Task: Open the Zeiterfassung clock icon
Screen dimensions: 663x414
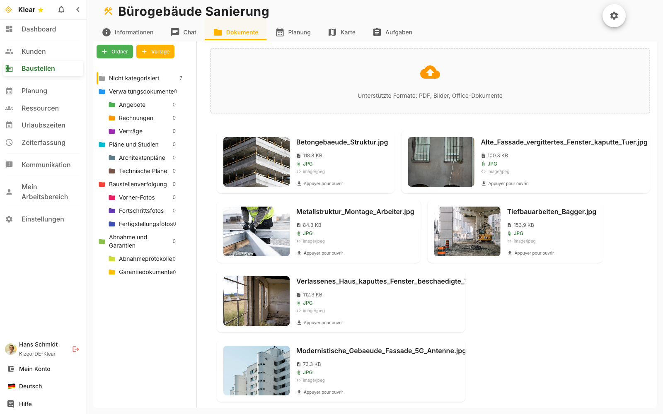Action: pos(9,142)
